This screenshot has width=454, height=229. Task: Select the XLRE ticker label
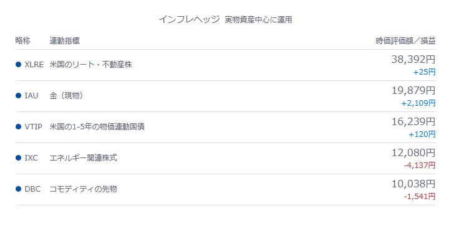coord(34,64)
